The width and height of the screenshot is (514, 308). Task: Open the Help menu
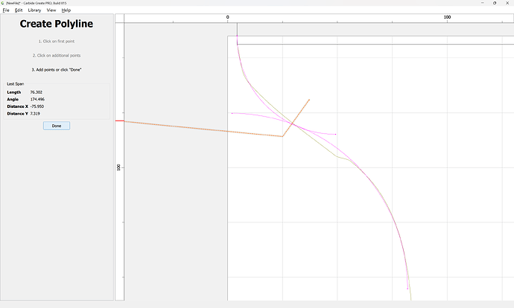point(66,10)
